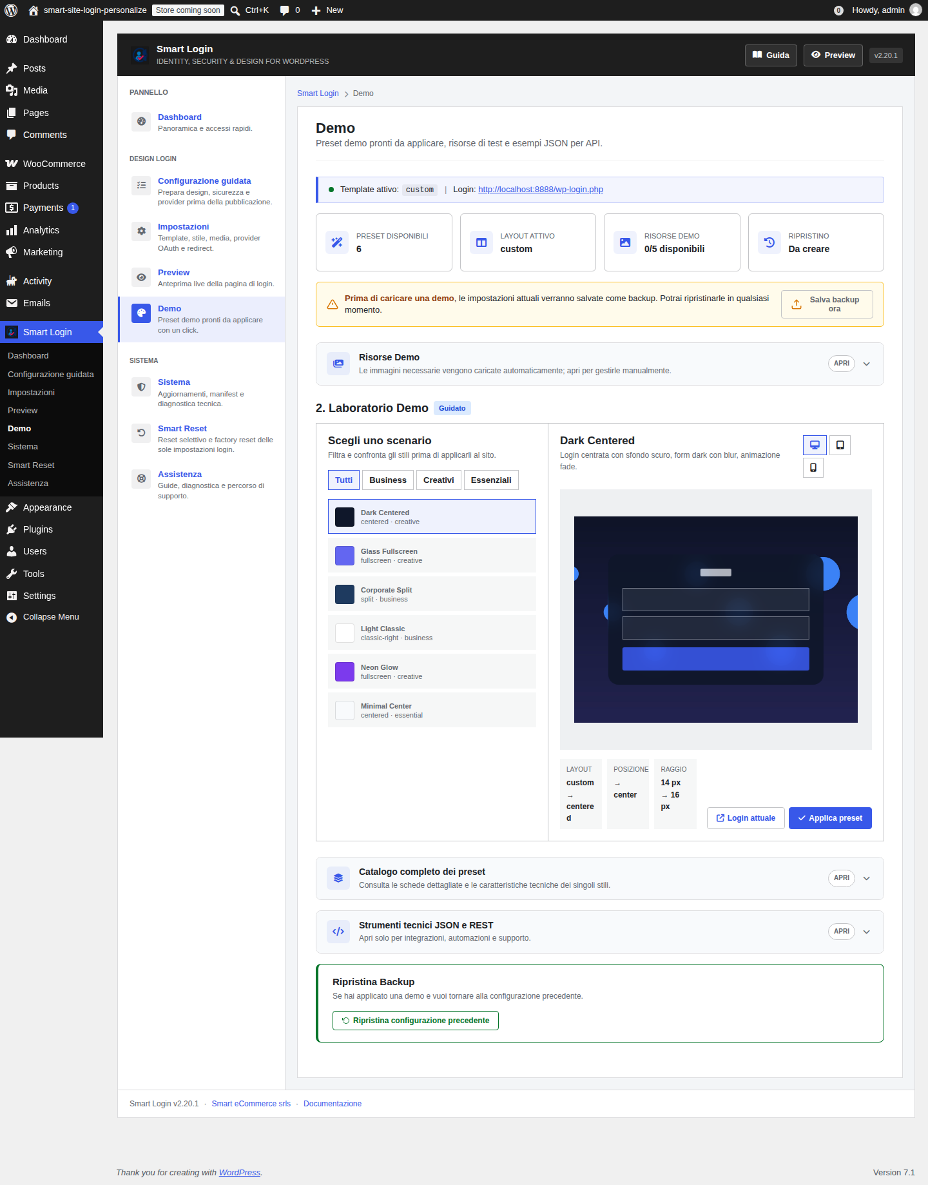Open the Ctrl+K search icon
Screen dimensions: 928x1185
235,10
